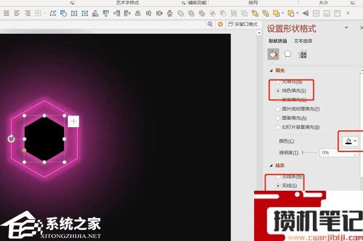Select 图片或纹理填充(P) radio option

[298, 108]
